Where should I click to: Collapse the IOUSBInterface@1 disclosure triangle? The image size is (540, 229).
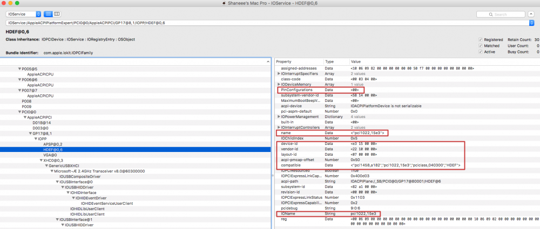[57, 219]
